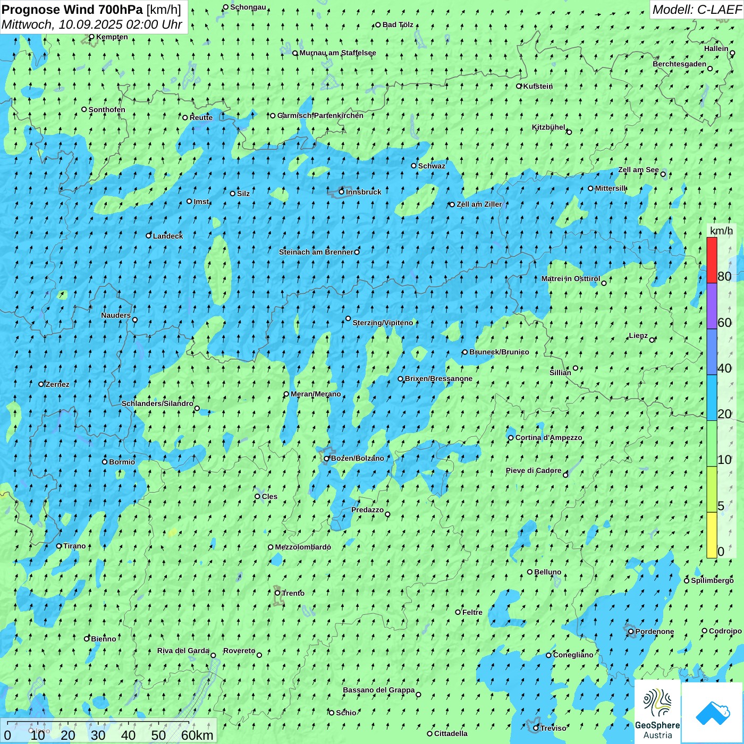
Task: Click the Landeck location dot
Action: coord(149,235)
